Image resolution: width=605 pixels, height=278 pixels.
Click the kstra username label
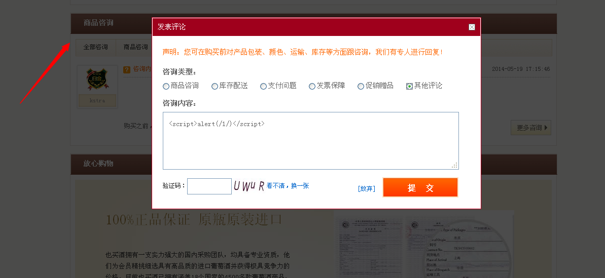[97, 100]
